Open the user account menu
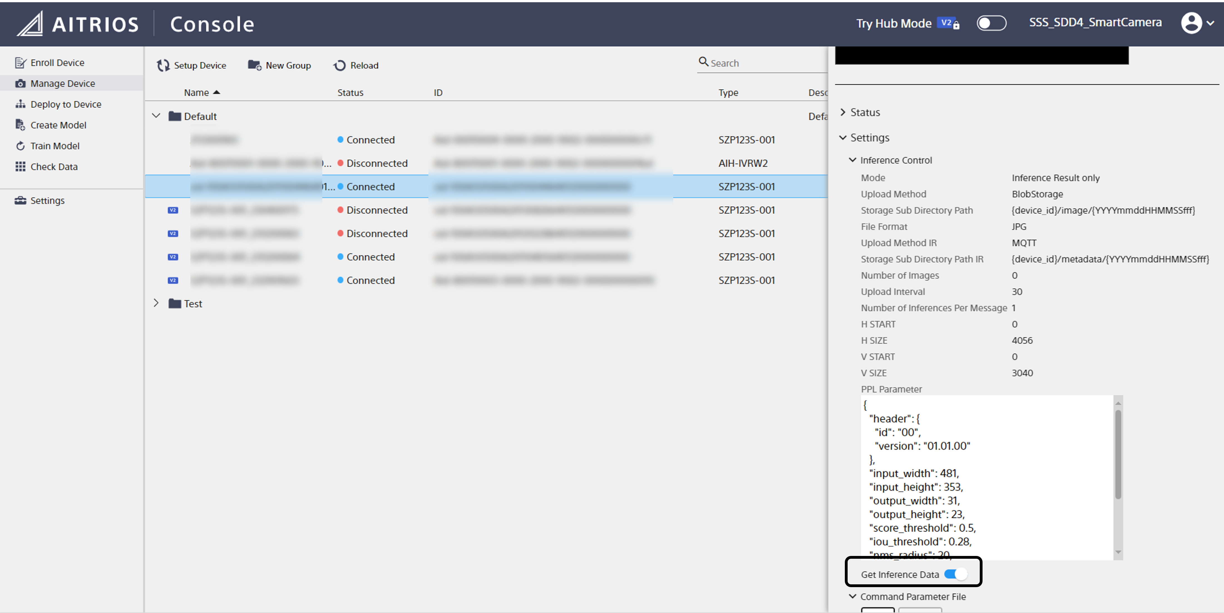 tap(1197, 23)
